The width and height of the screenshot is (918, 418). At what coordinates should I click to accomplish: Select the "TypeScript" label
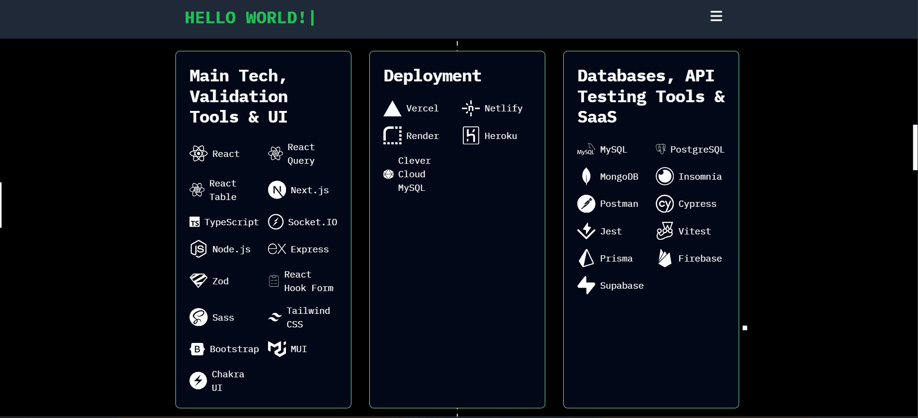pos(232,222)
